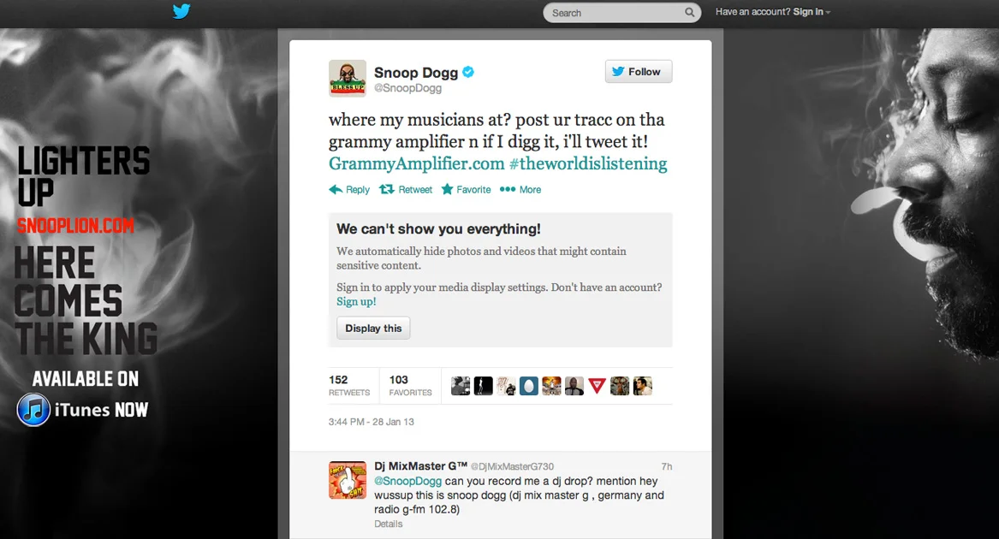The image size is (999, 539).
Task: Focus the Search input field
Action: [615, 13]
